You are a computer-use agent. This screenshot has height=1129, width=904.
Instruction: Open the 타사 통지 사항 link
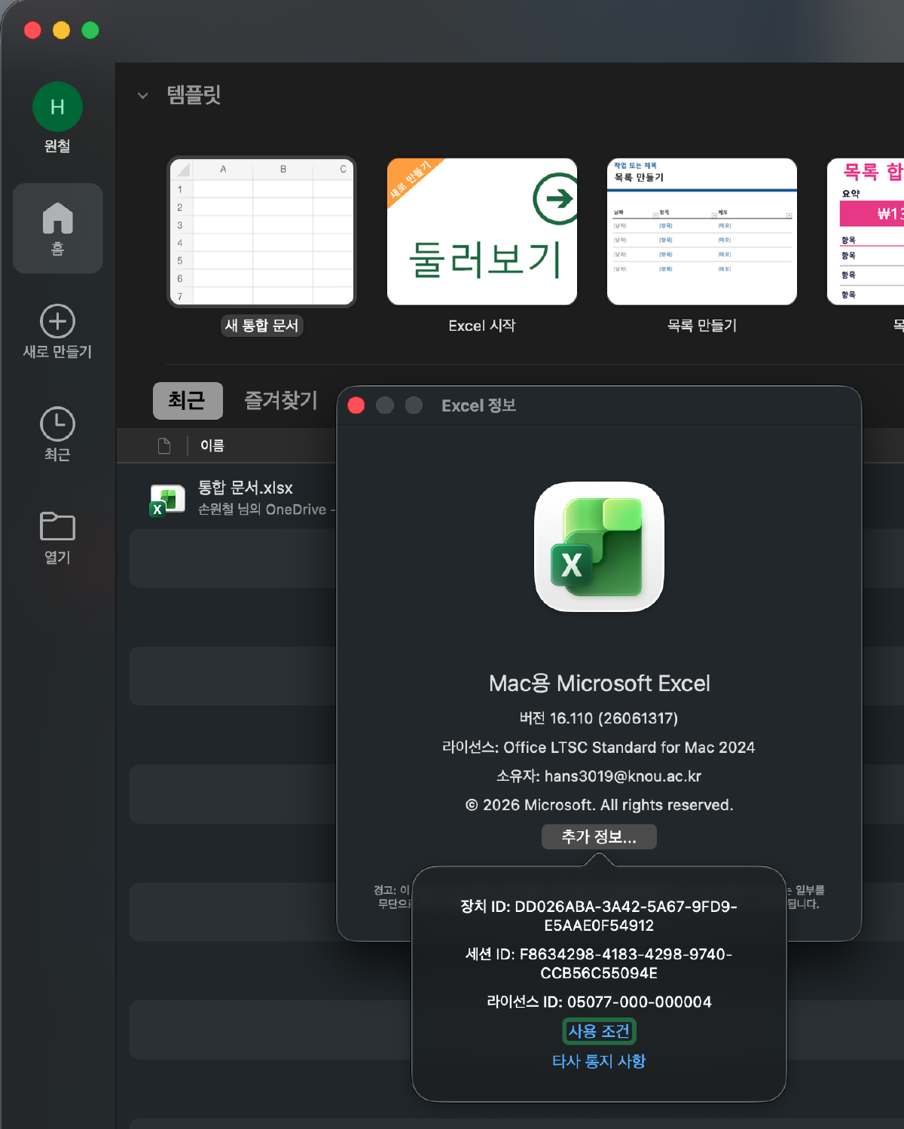[x=599, y=1061]
